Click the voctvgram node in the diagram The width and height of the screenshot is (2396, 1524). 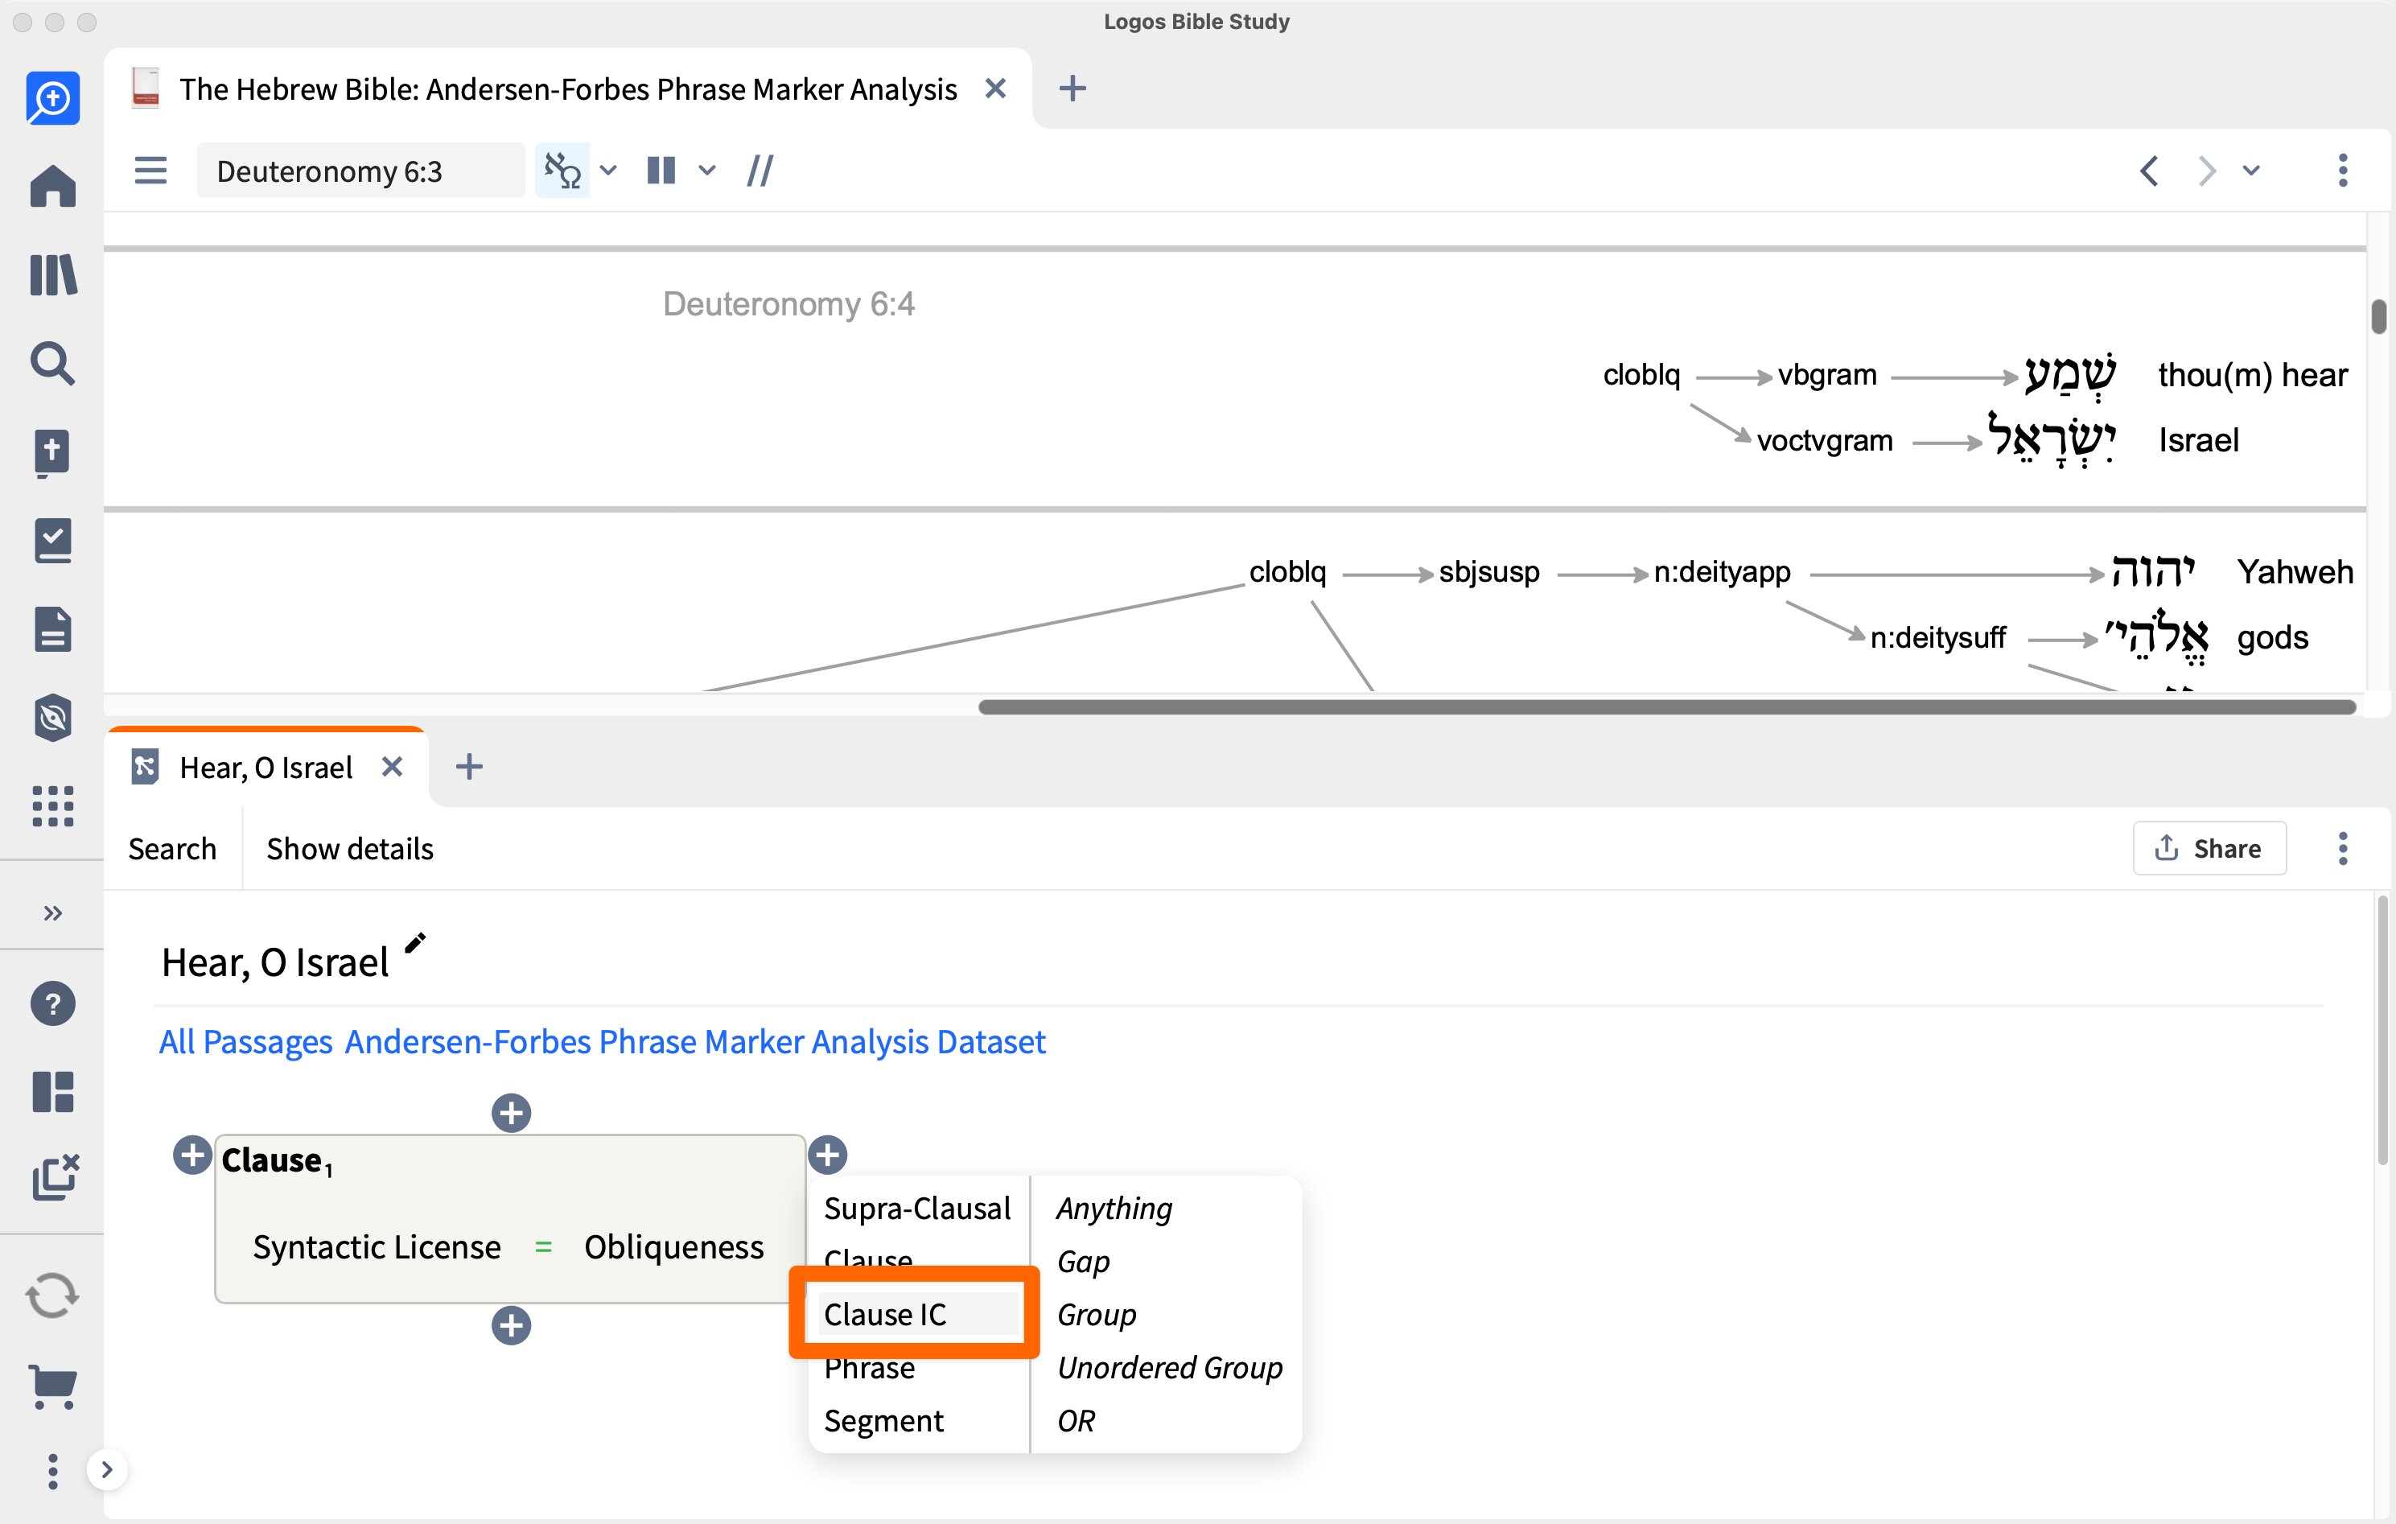click(x=1825, y=440)
